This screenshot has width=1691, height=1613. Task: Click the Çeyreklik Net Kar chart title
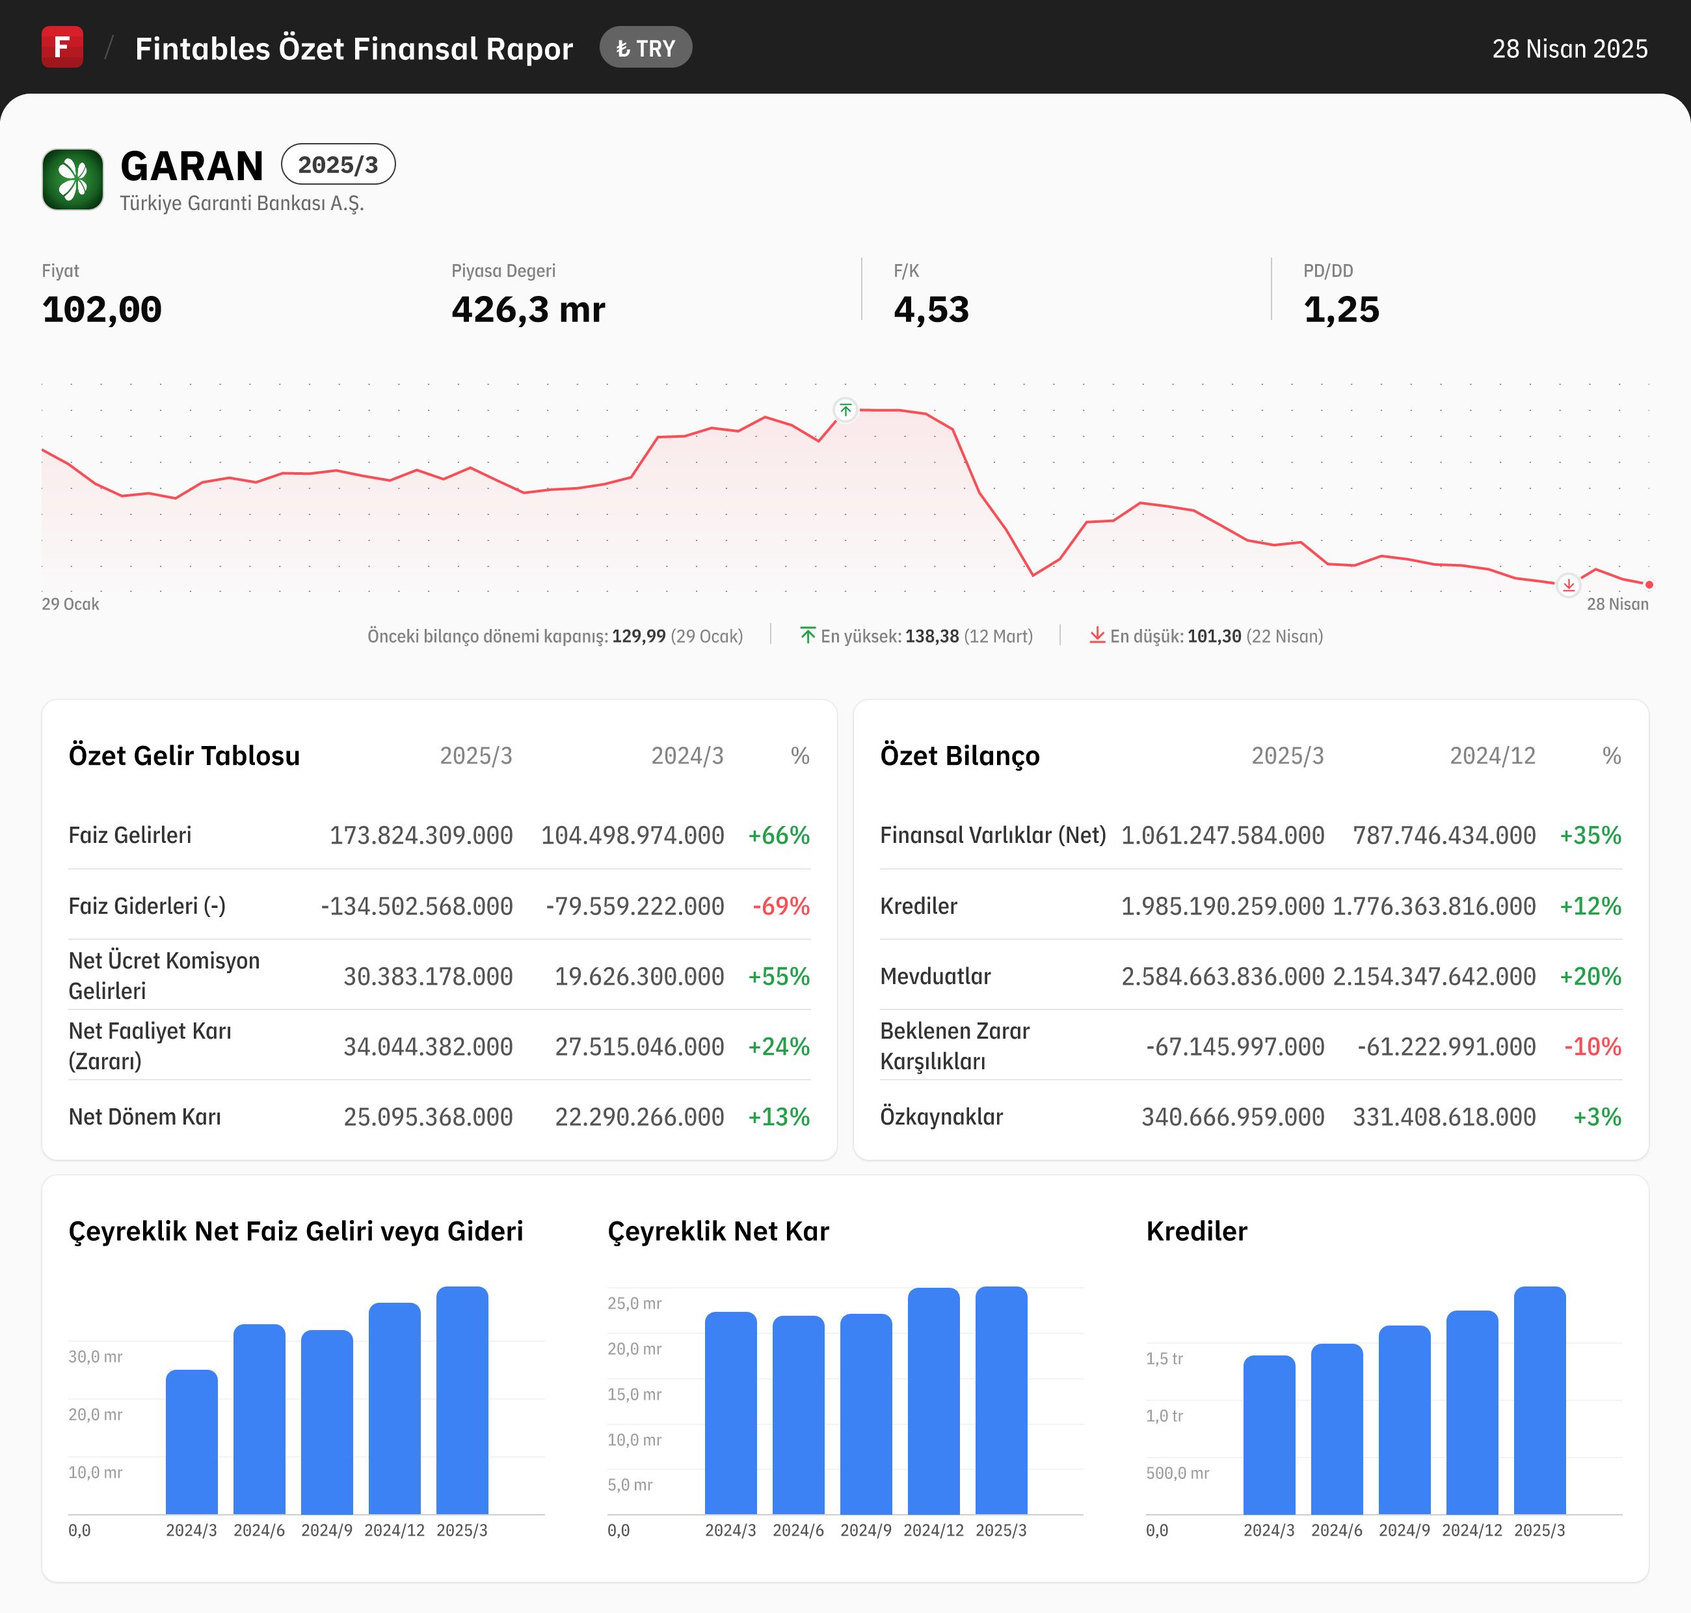[718, 1231]
